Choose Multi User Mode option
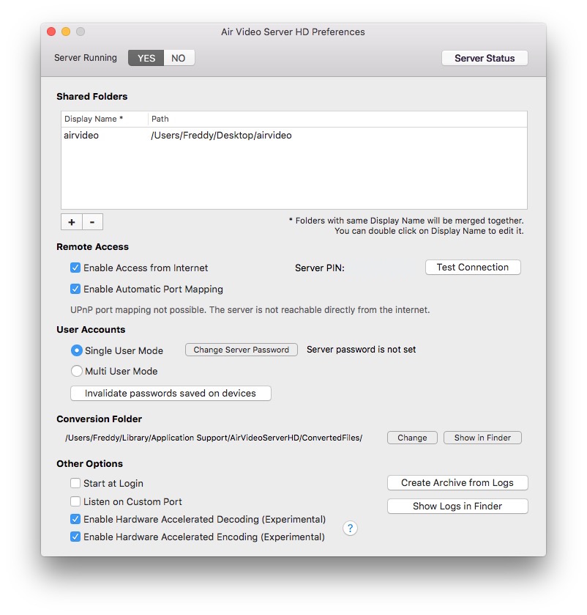 (x=76, y=371)
